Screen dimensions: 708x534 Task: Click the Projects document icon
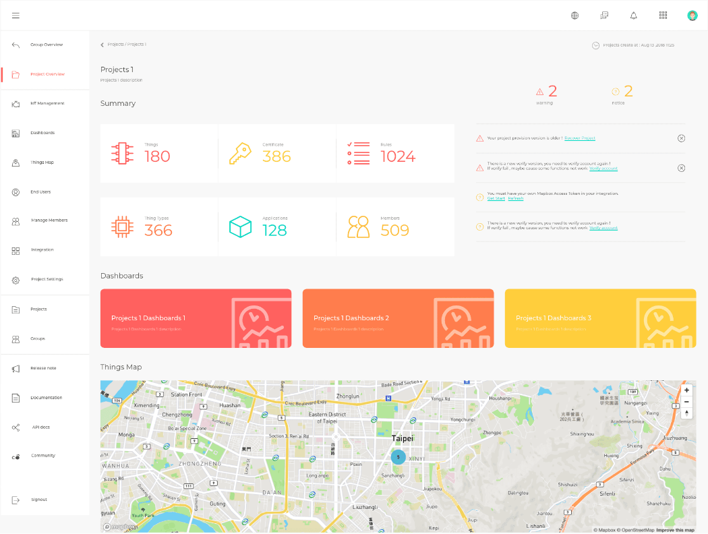tap(16, 309)
